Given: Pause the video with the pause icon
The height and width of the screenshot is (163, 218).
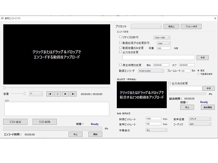Looking at the screenshot, I should pyautogui.click(x=58, y=94).
